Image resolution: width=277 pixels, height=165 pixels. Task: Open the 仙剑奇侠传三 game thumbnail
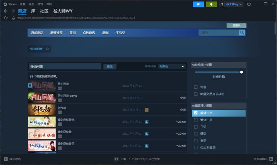[42, 122]
